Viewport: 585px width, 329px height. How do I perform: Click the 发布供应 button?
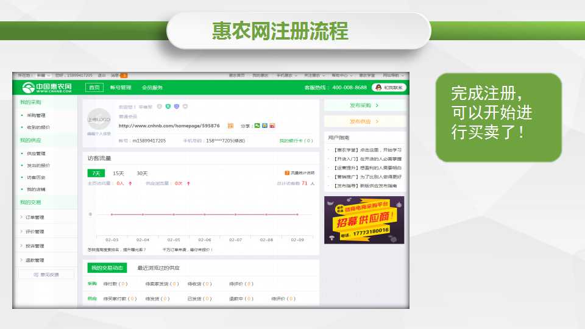364,121
